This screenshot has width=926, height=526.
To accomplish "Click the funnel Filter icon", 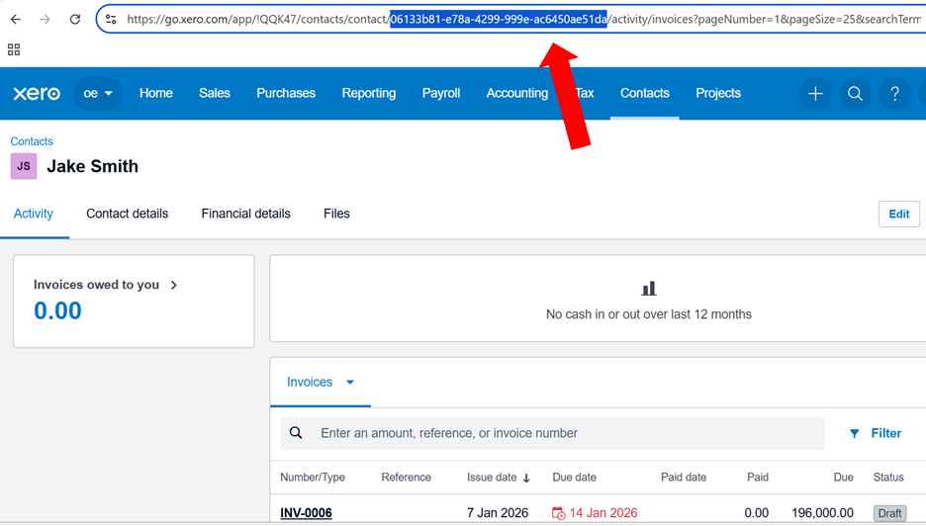I will (x=855, y=433).
